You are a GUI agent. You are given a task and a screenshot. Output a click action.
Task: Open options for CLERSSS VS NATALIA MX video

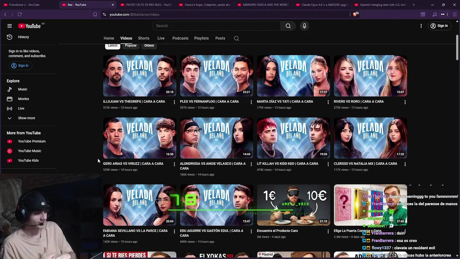(x=405, y=164)
